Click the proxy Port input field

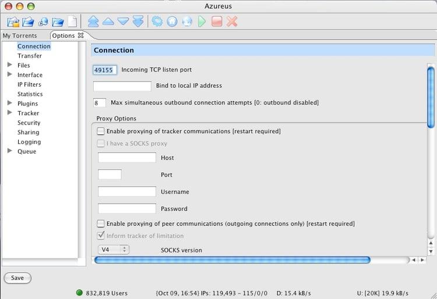110,175
